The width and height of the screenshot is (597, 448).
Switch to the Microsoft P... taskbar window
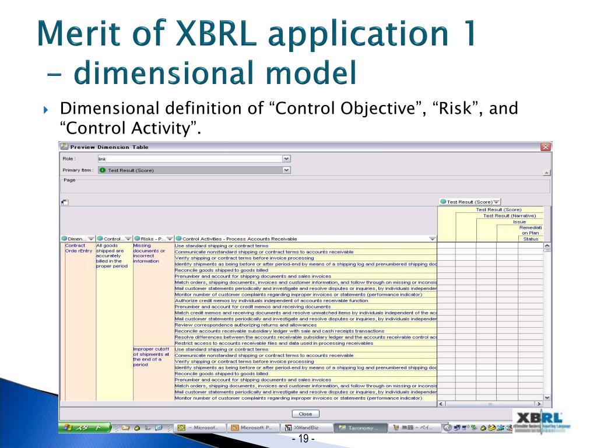point(253,428)
